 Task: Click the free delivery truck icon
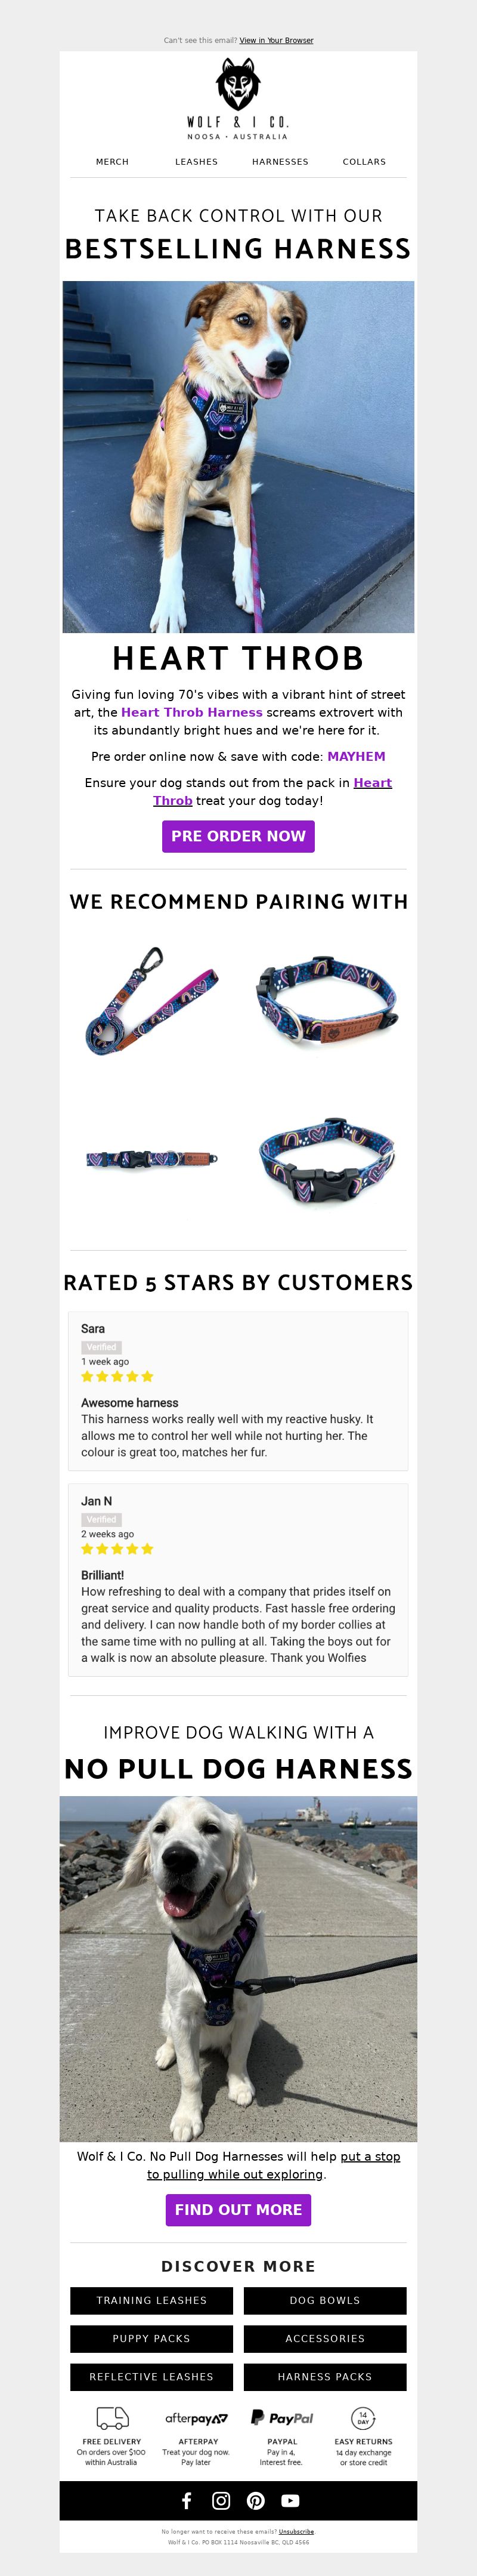pos(112,2418)
